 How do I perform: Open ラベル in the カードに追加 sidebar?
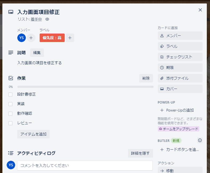(180, 46)
